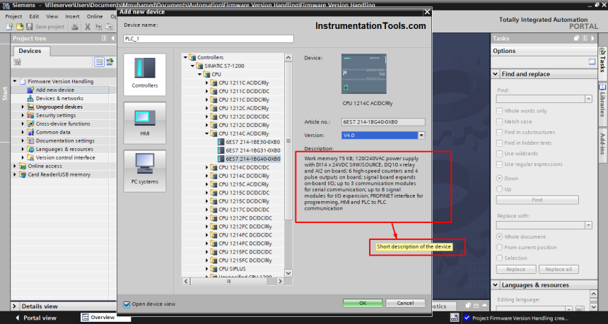Select the Whole document radio option
The height and width of the screenshot is (324, 608).
[x=499, y=236]
